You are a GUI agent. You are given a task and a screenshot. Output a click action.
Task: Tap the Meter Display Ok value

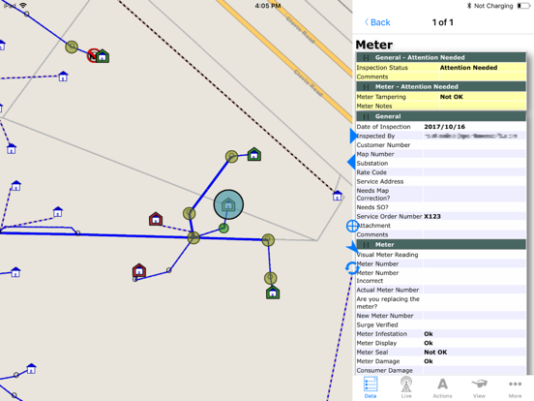point(429,343)
